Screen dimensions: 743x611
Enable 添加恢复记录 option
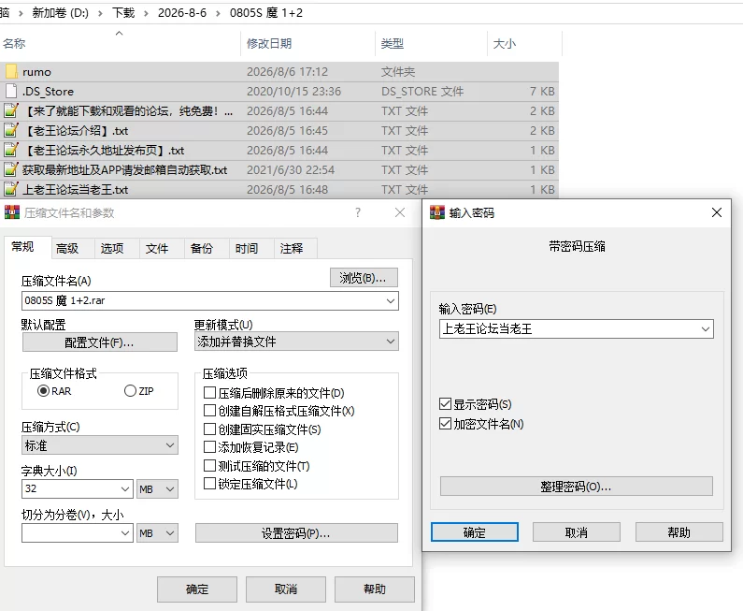point(209,447)
